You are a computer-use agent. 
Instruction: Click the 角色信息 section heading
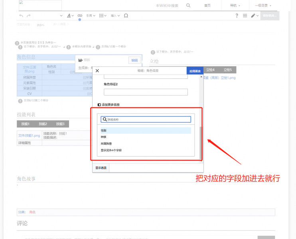(x=26, y=57)
